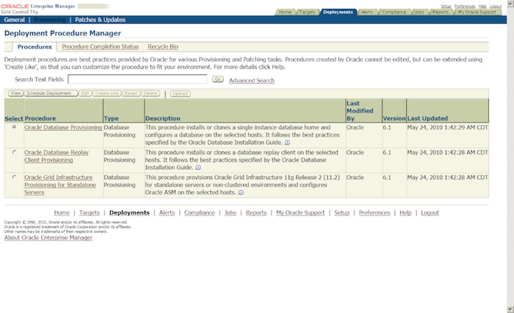This screenshot has width=514, height=313.
Task: Click the footer Reports link
Action: (x=256, y=212)
